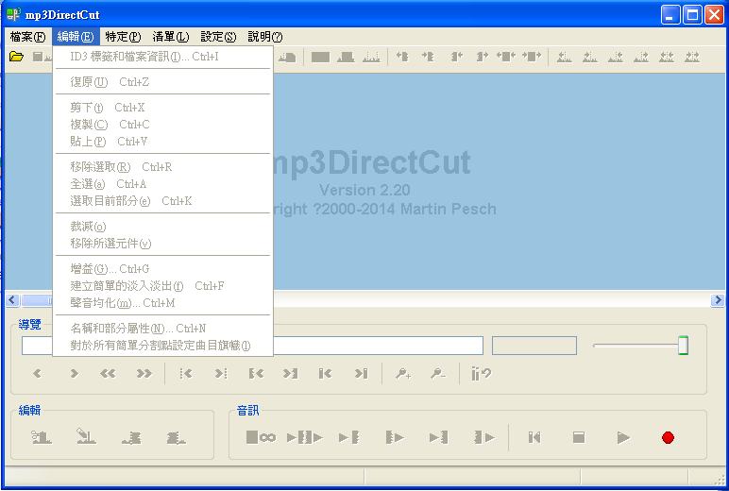The image size is (729, 491).
Task: Choose 名稱和部分屬性(N) menu entry
Action: coord(162,329)
